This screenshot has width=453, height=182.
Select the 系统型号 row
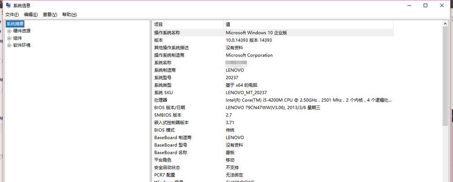point(273,78)
